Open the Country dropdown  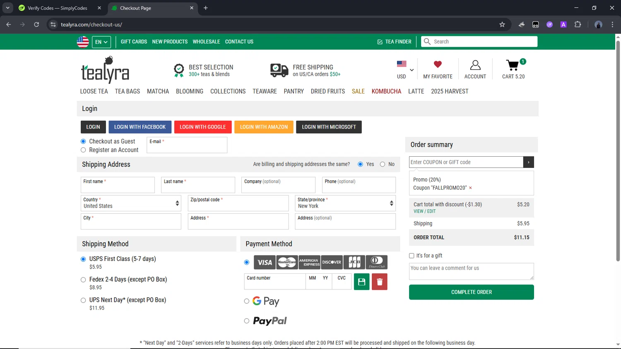tap(131, 203)
